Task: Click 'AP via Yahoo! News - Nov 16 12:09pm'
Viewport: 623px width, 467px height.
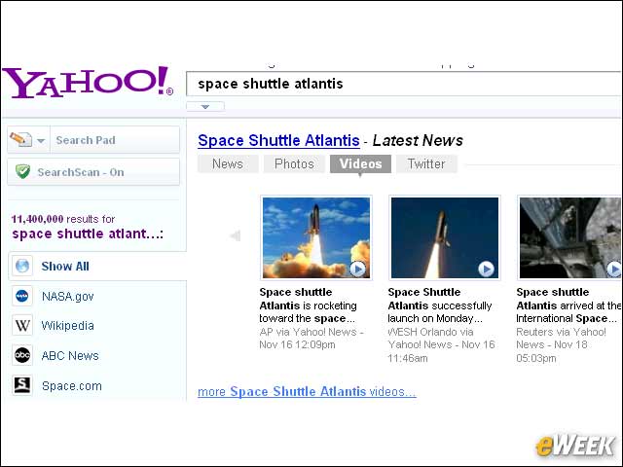Action: click(311, 339)
